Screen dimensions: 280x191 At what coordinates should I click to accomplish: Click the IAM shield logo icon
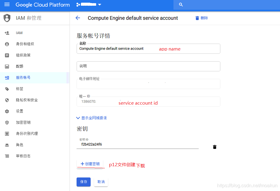[7, 18]
